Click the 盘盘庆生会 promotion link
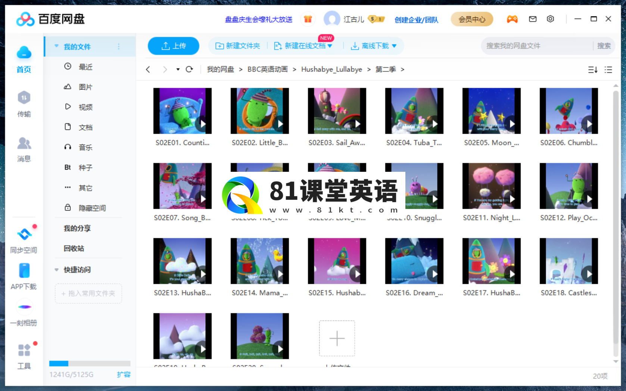626x391 pixels. 259,19
